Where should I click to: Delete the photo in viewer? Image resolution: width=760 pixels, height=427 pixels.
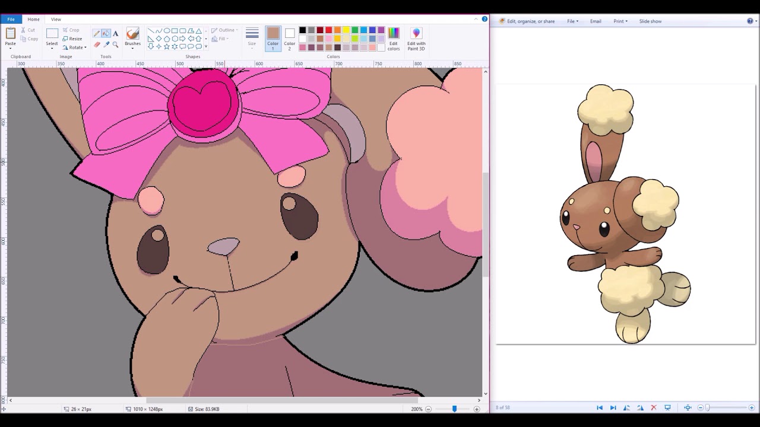[x=654, y=407]
